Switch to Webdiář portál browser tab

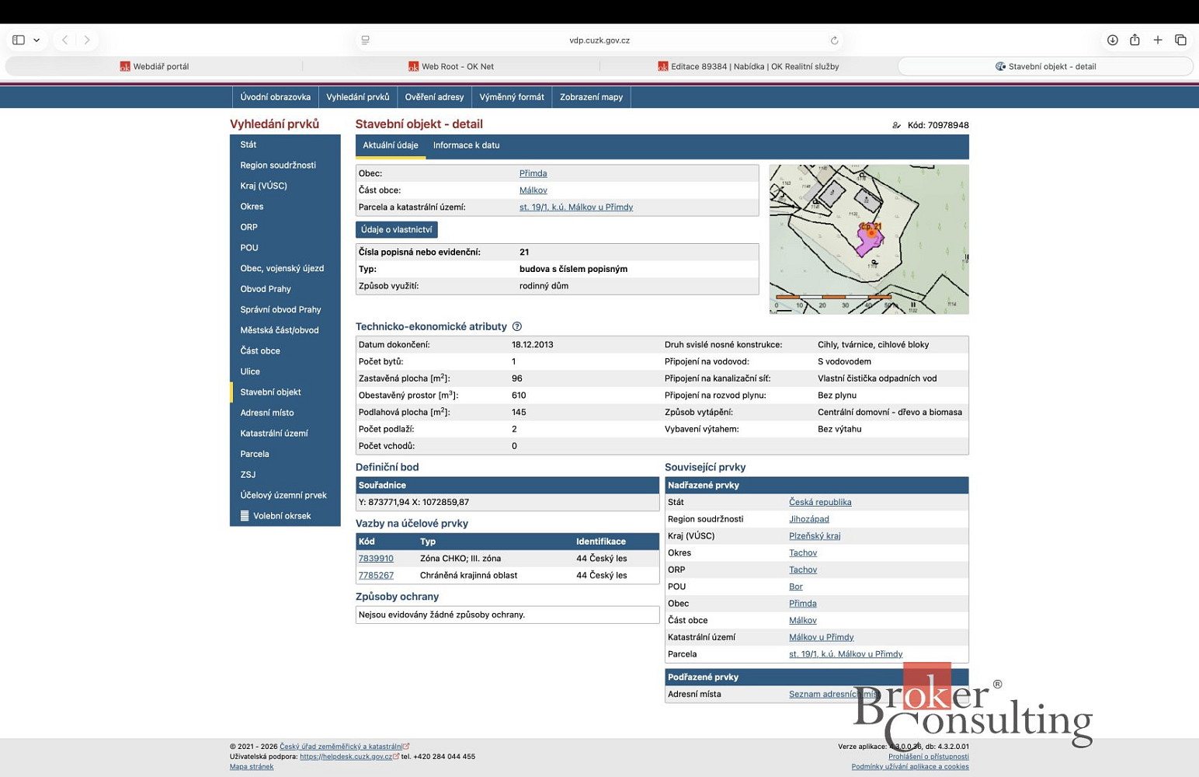[x=155, y=67]
